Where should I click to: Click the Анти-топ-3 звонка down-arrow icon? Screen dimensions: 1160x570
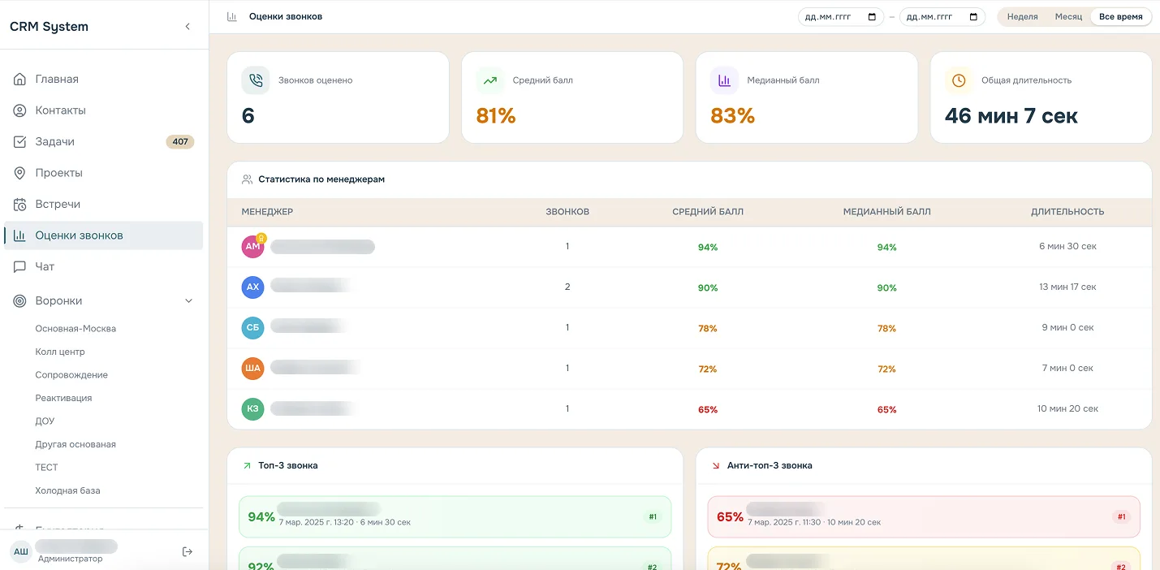716,466
